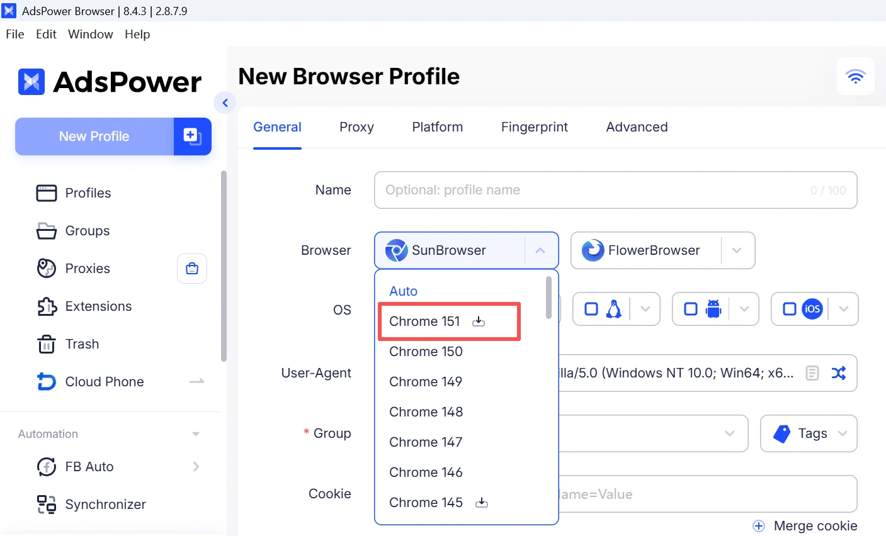Click the Merge cookie plus icon
Viewport: 886px width, 536px height.
759,526
